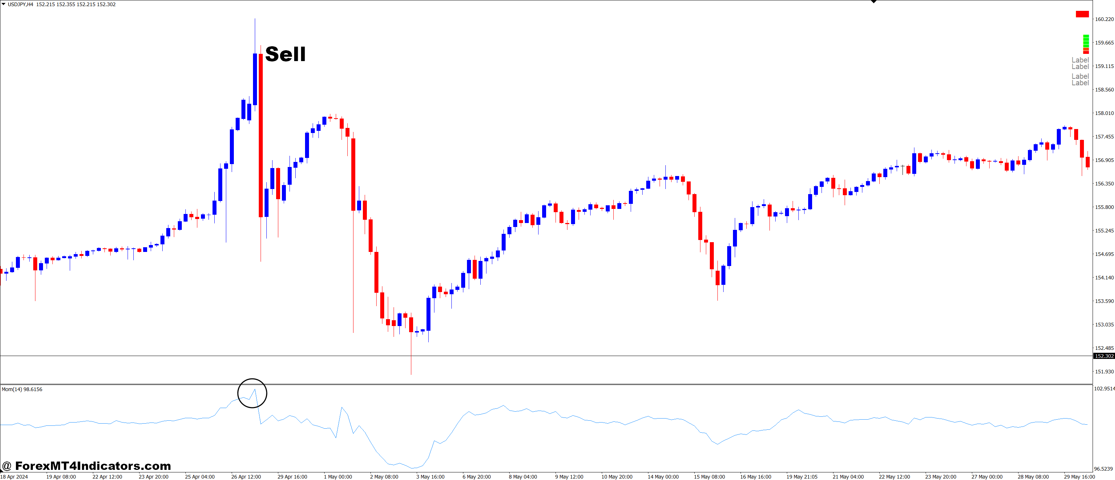Screen dimensions: 1115x480
Task: Click the dropdown triangle beside USDJPY,H4
Action: (x=4, y=4)
